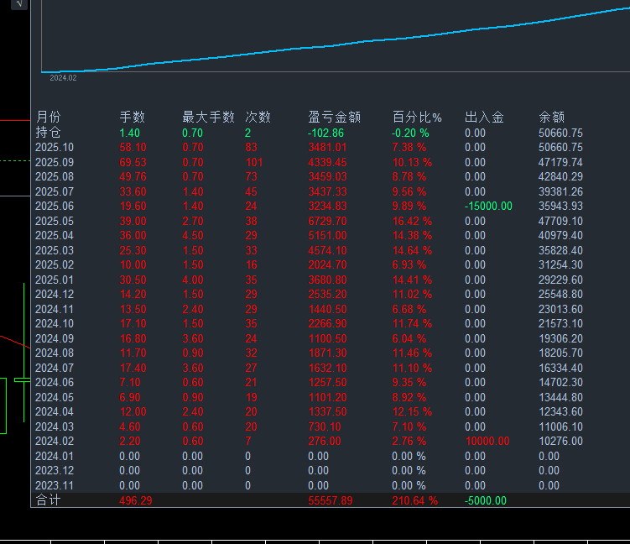Viewport: 630px width, 544px height.
Task: Click max lots 2.70
Action: [193, 221]
